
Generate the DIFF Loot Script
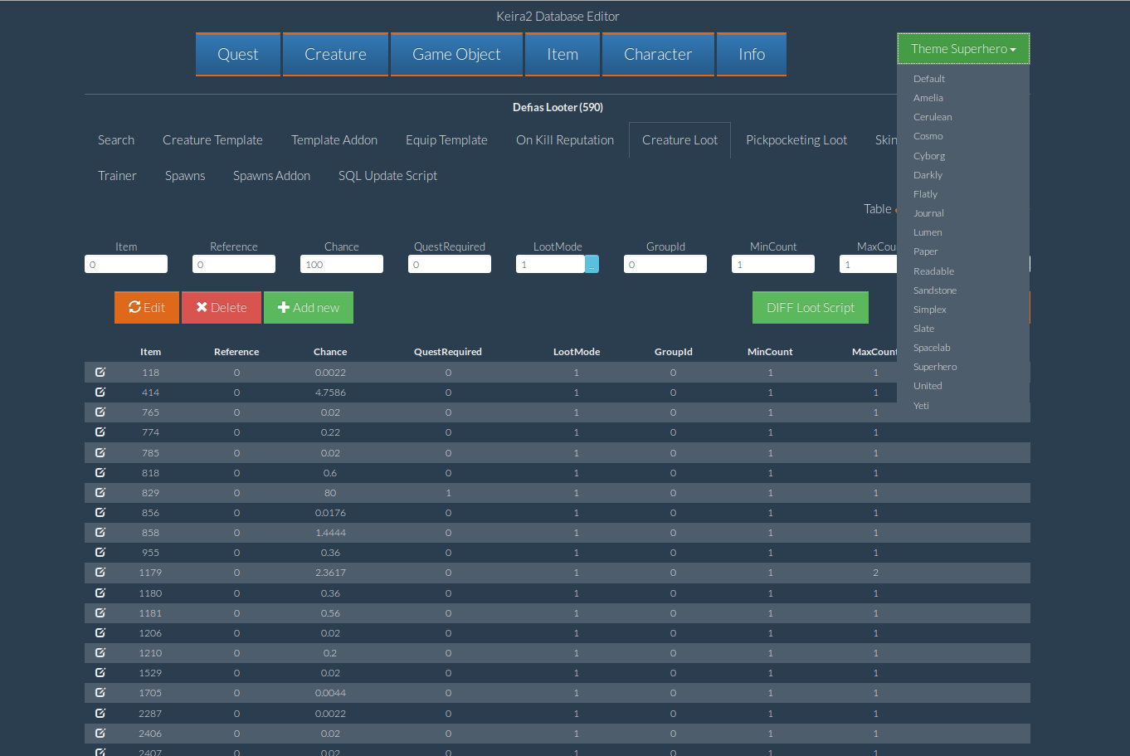click(x=811, y=307)
